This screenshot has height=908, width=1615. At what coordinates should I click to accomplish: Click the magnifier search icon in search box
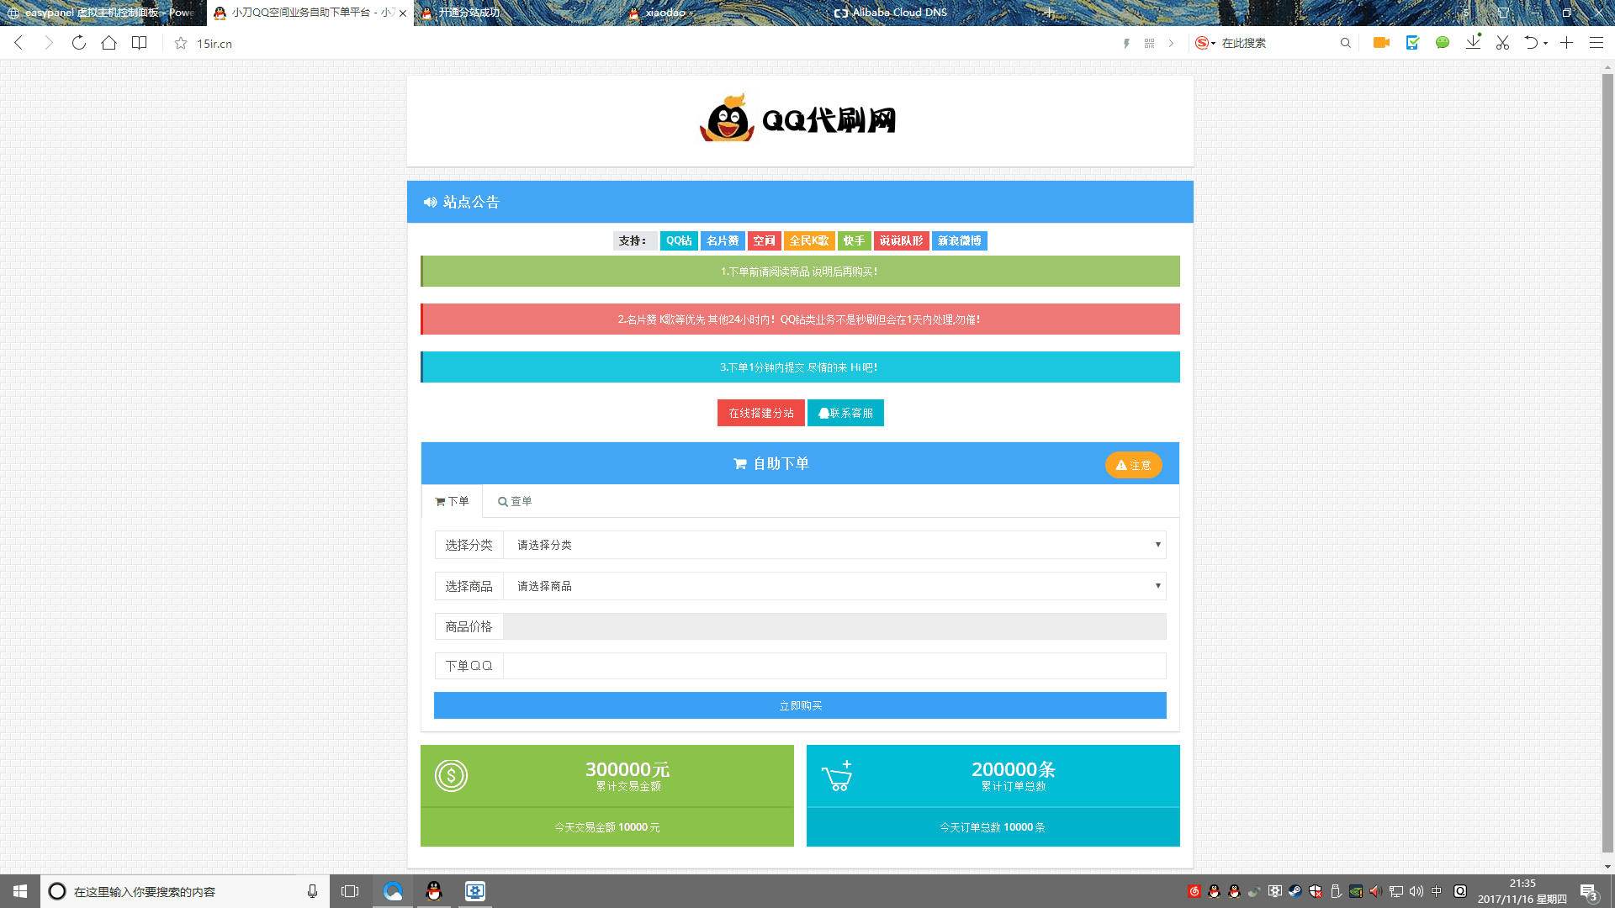(1346, 43)
